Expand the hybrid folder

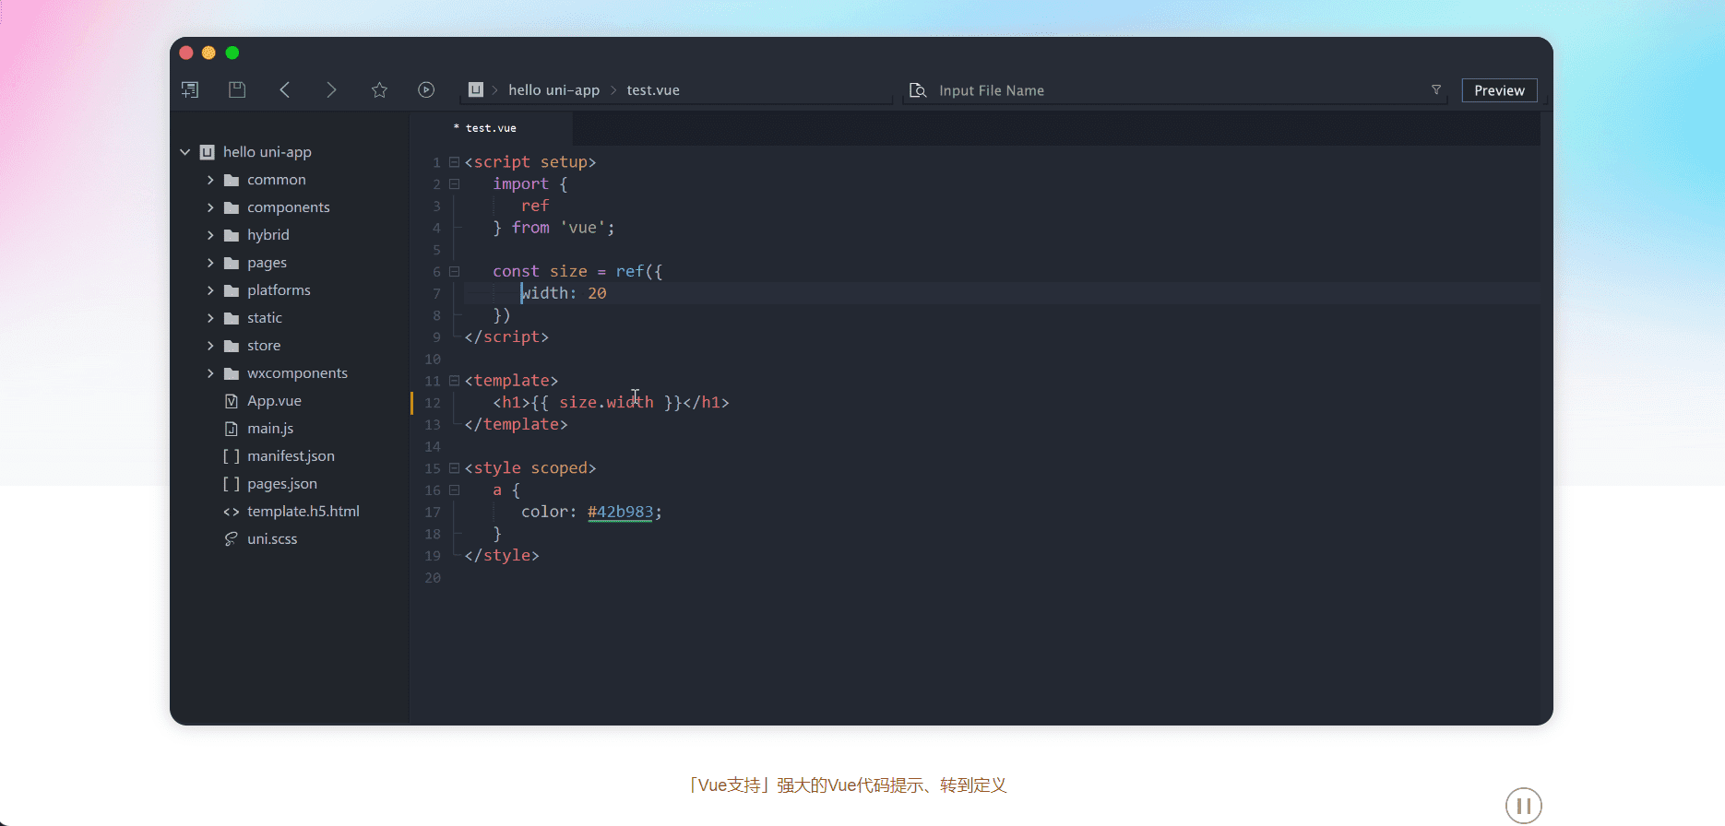[210, 235]
